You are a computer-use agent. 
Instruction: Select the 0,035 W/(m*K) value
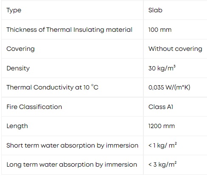[x=169, y=87]
